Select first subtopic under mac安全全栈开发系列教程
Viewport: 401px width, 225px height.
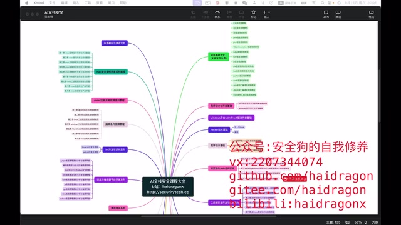tap(75, 52)
